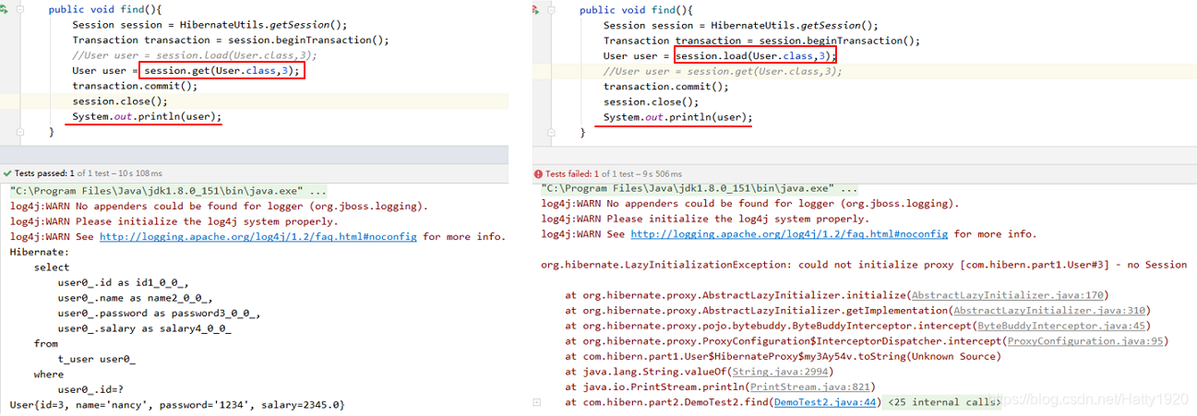Click commented '//User user = session.load' line
Image resolution: width=1197 pixels, height=416 pixels.
[195, 55]
